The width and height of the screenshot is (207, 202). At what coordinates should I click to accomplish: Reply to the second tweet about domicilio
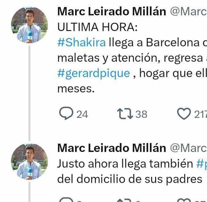click(65, 200)
